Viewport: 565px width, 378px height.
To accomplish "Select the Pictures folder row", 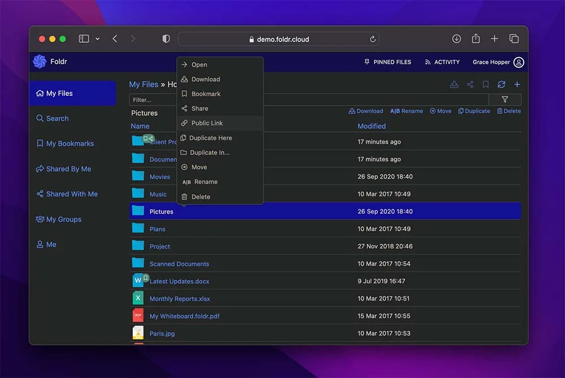I will coord(325,211).
